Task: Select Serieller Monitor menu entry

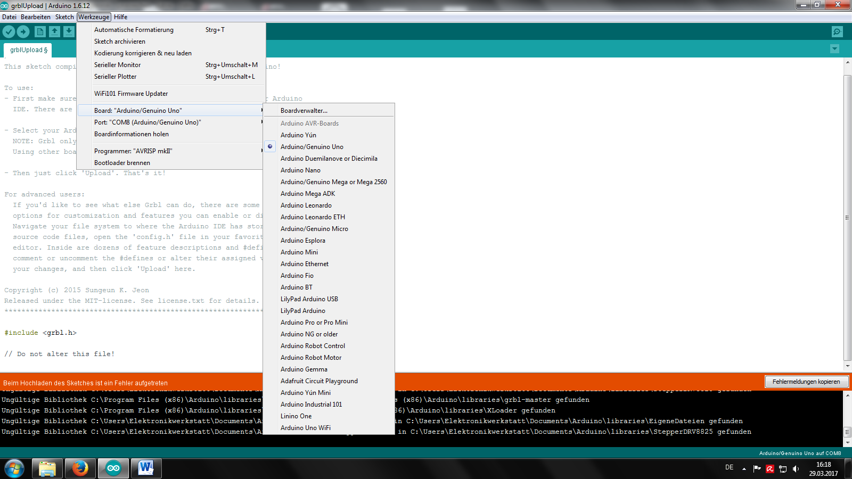Action: click(118, 65)
